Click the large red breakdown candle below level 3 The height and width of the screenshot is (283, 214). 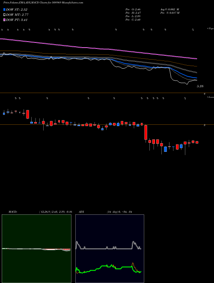(x=146, y=132)
